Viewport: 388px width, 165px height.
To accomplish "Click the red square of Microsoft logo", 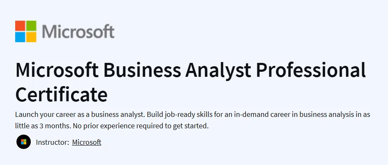I will tap(20, 26).
